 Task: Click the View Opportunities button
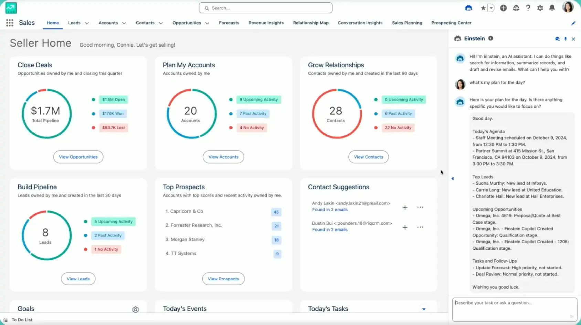coord(78,157)
